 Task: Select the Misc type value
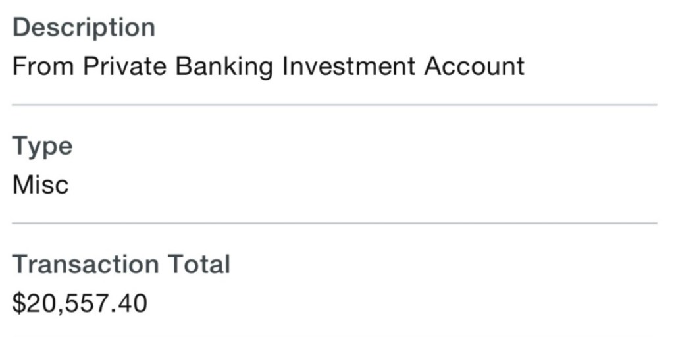click(x=40, y=184)
